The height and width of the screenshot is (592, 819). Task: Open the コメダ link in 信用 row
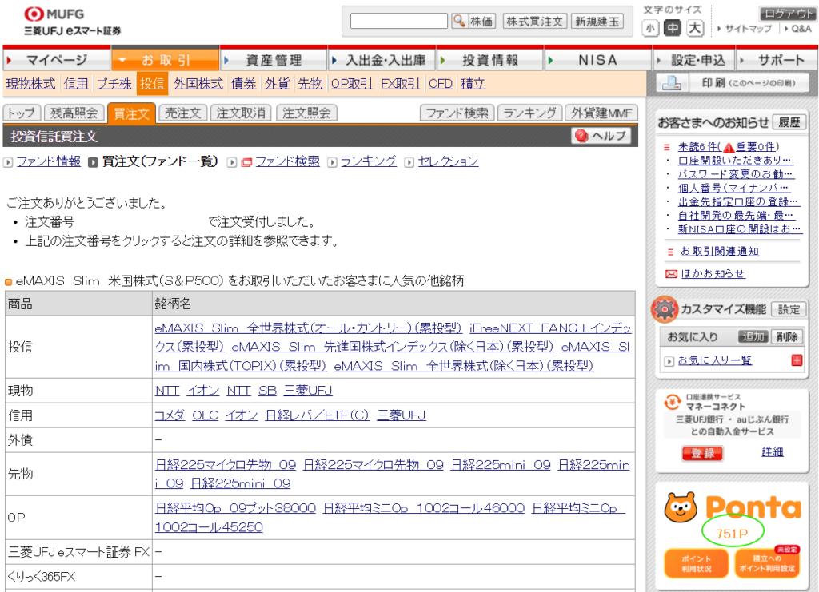click(x=170, y=415)
